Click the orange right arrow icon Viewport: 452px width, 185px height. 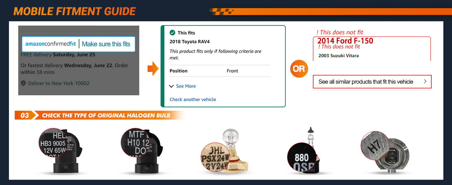click(x=153, y=69)
